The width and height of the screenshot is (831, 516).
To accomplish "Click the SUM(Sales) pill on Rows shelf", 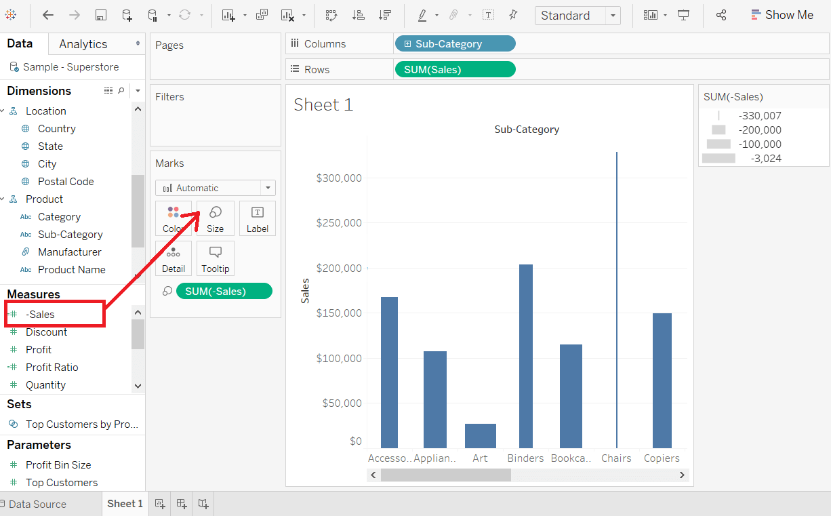I will coord(455,69).
